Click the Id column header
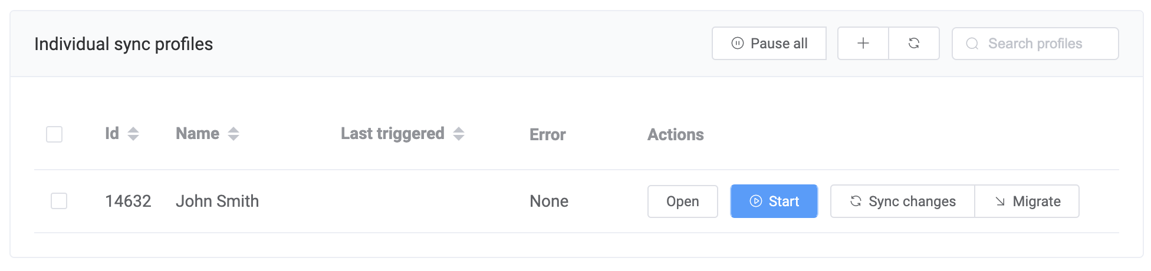 coord(112,134)
